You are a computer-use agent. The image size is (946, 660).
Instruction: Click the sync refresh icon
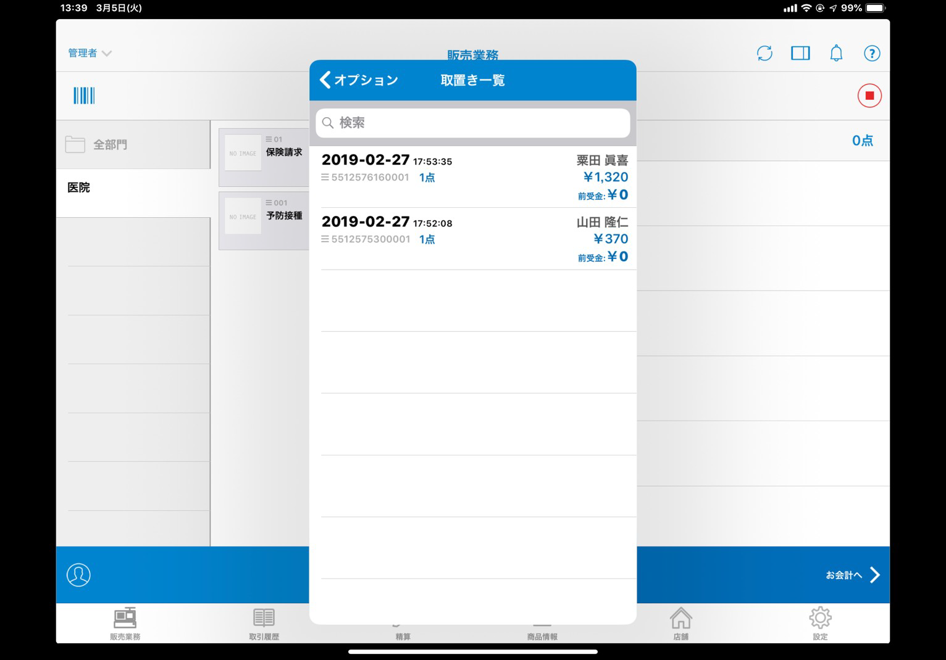[x=764, y=54]
